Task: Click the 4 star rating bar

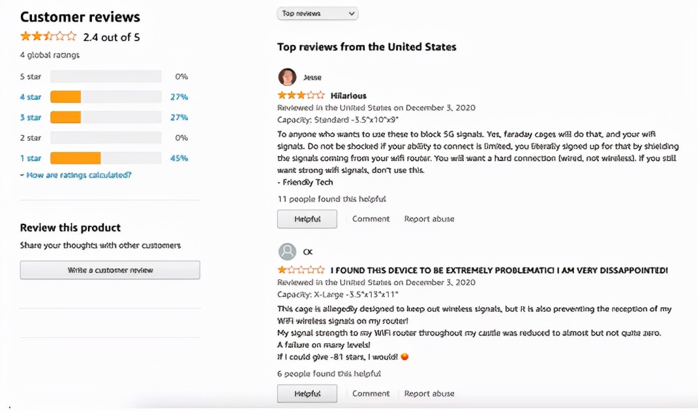Action: click(x=106, y=97)
